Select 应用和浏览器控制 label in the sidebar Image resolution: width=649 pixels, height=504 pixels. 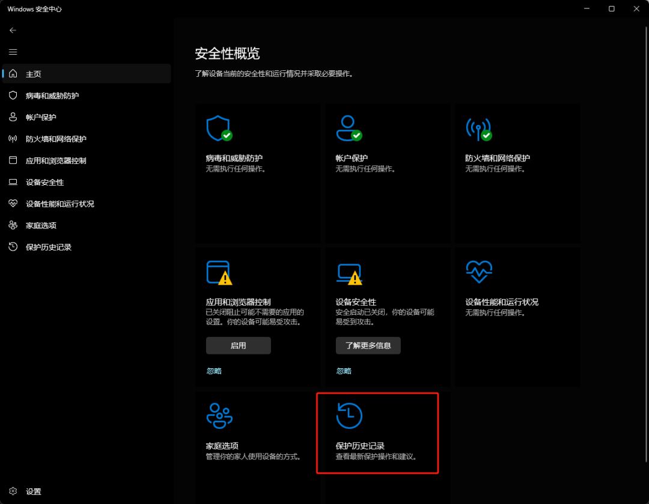coord(56,160)
